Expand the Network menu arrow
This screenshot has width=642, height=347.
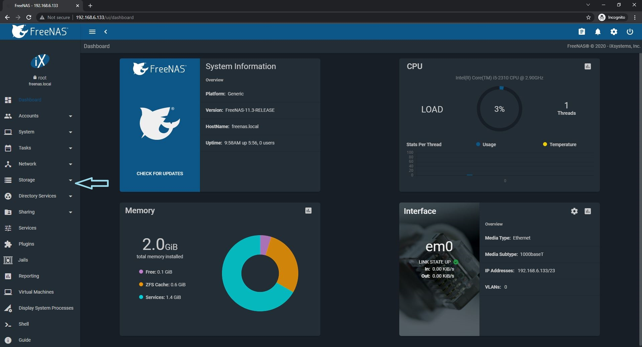[71, 164]
